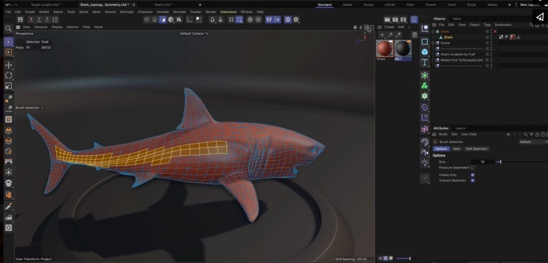Lock the Attributes manager with padlock icon
This screenshot has width=548, height=263.
[x=537, y=135]
